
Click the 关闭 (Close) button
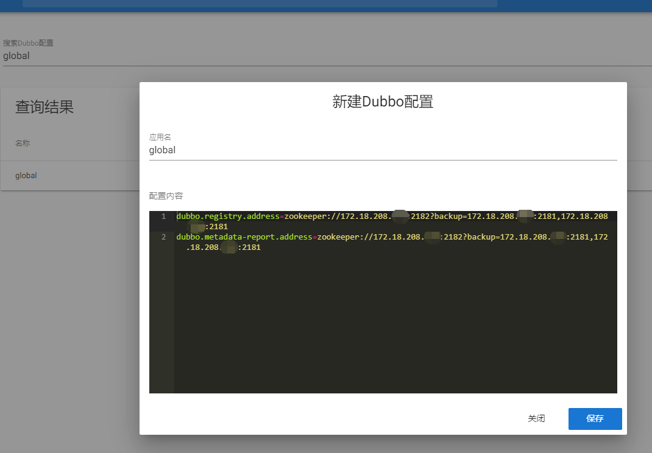point(536,418)
